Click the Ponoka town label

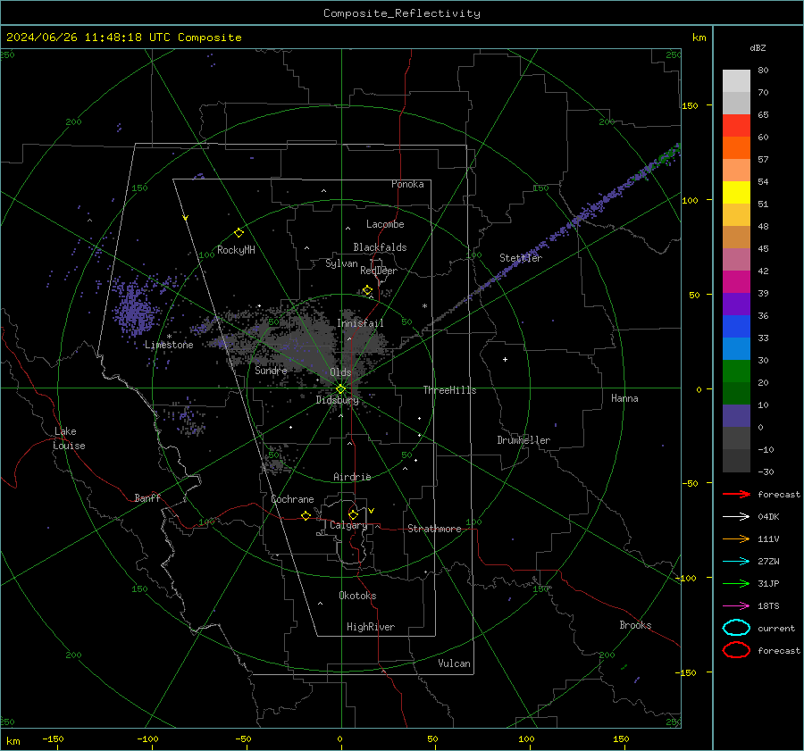(x=407, y=184)
